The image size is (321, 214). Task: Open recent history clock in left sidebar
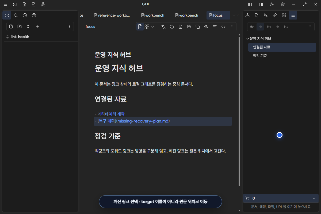[25, 15]
